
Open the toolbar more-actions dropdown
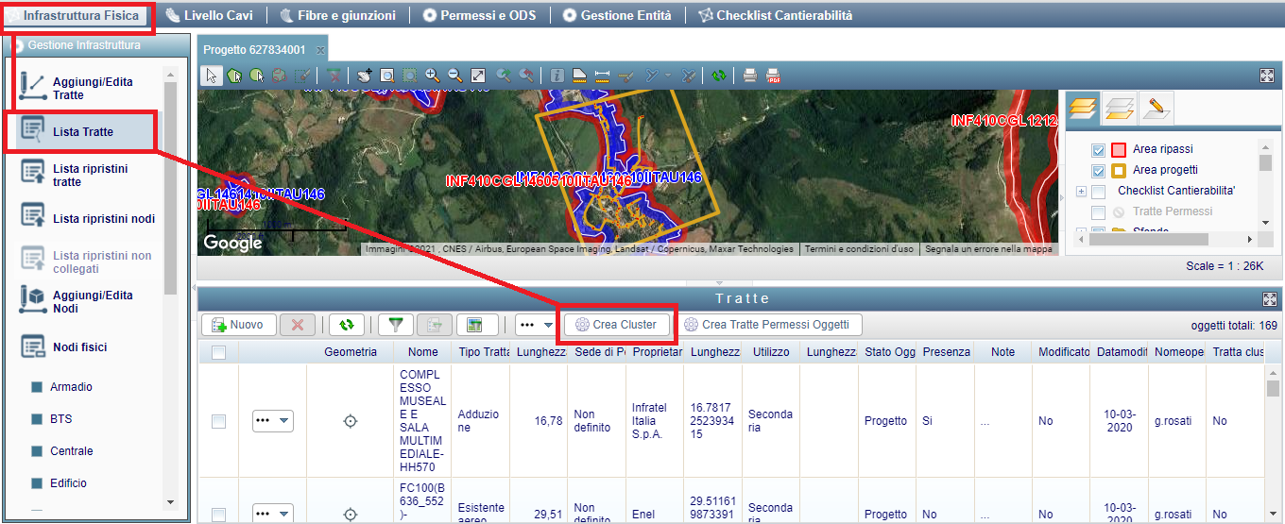535,325
